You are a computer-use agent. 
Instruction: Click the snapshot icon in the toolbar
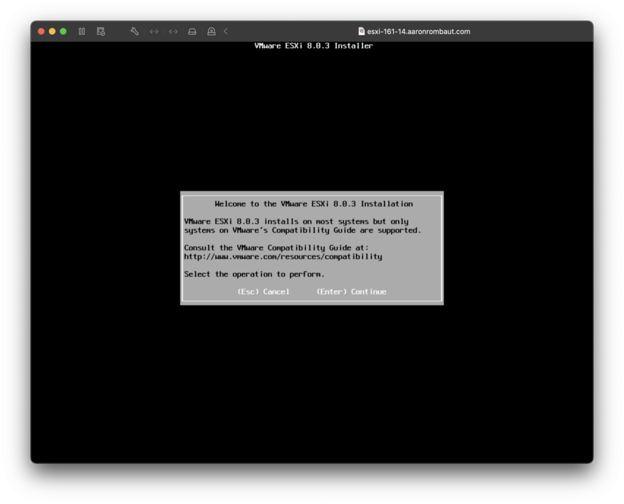point(101,32)
